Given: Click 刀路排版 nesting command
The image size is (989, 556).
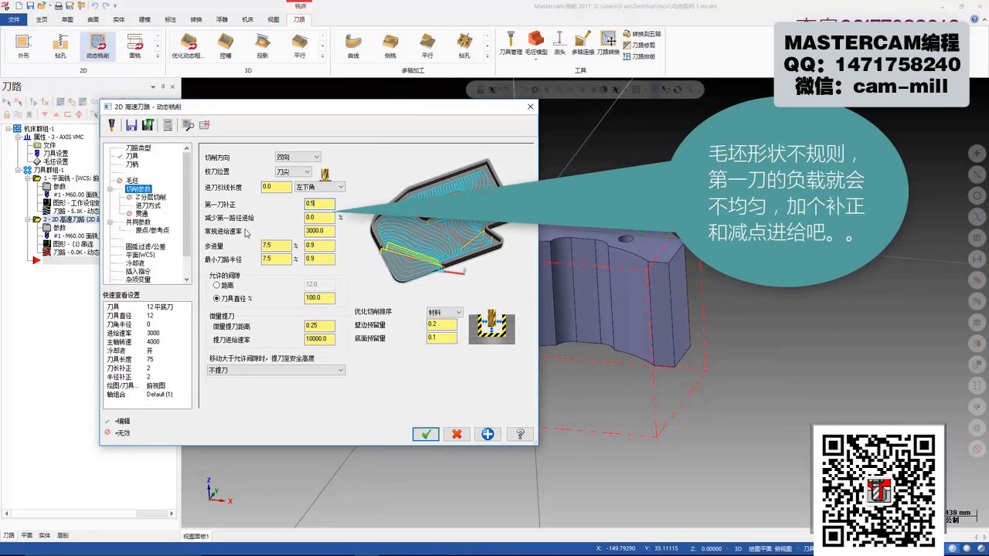Looking at the screenshot, I should pyautogui.click(x=639, y=56).
